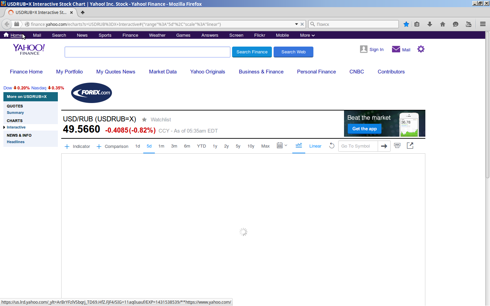The height and width of the screenshot is (306, 490).
Task: Click the Firefox back button
Action: (7, 24)
